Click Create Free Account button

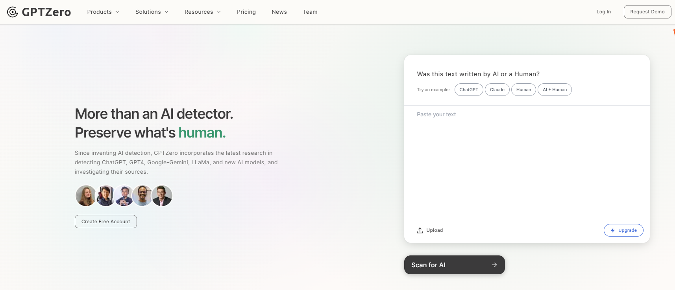pos(106,222)
